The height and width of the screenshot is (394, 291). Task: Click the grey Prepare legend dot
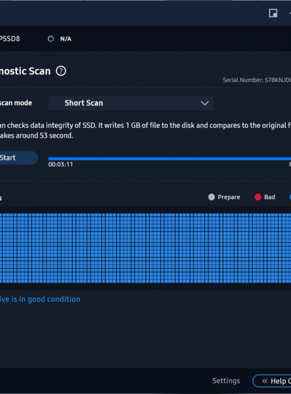coord(212,197)
